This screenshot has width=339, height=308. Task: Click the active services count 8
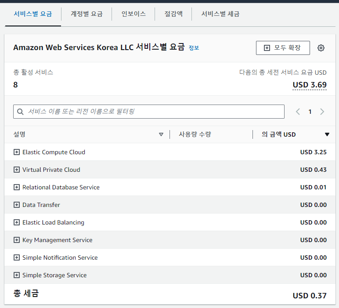15,85
